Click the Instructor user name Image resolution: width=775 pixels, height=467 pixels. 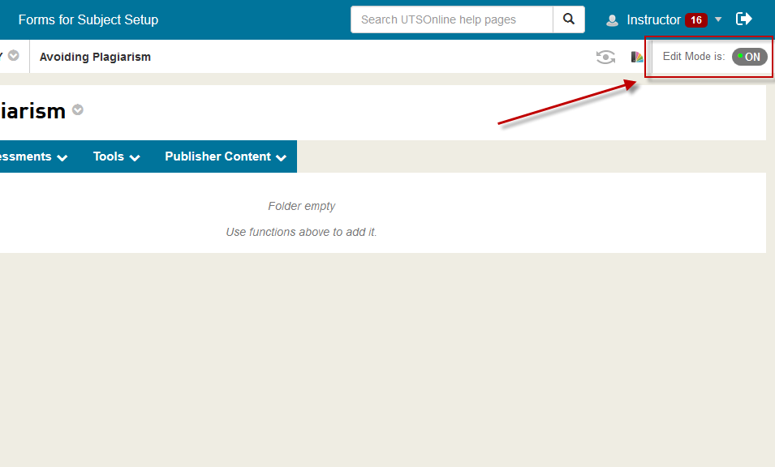pos(653,19)
